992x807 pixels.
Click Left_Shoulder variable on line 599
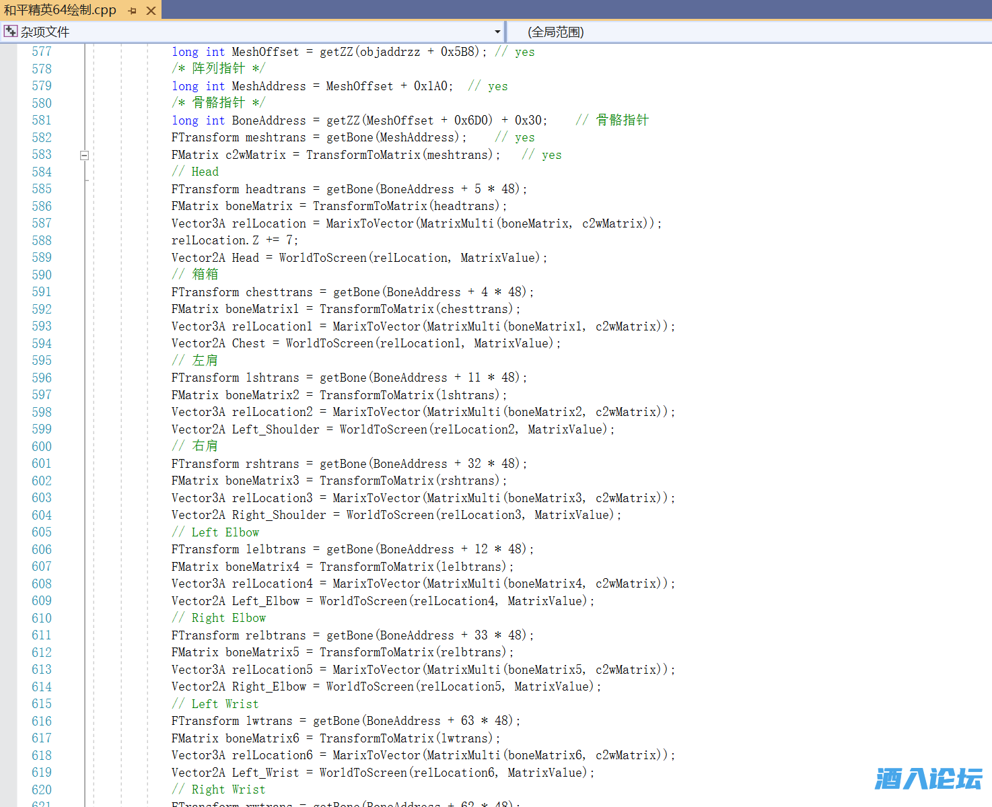pyautogui.click(x=275, y=429)
